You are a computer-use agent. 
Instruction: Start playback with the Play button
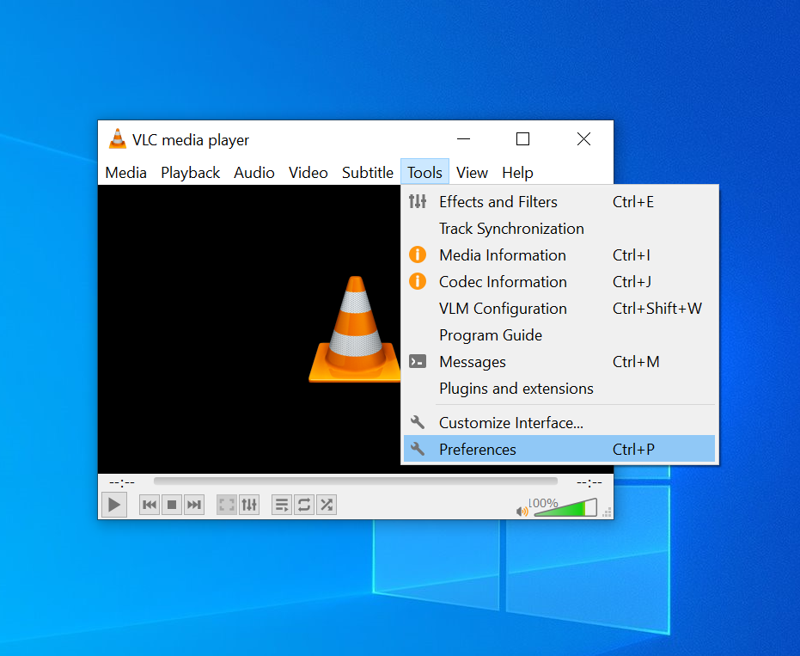coord(113,505)
